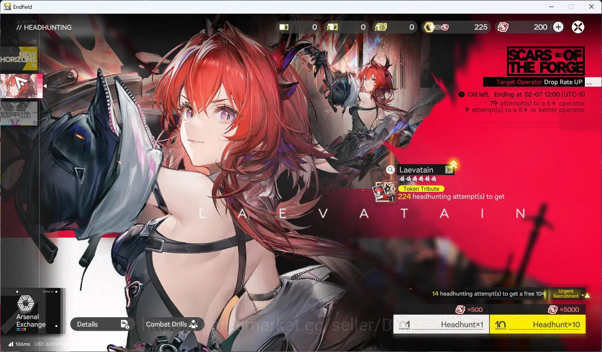
Task: Click the 186ms network latency indicator
Action: [x=19, y=344]
